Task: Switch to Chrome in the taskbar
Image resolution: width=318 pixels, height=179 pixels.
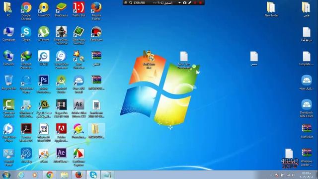Action: coord(50,175)
